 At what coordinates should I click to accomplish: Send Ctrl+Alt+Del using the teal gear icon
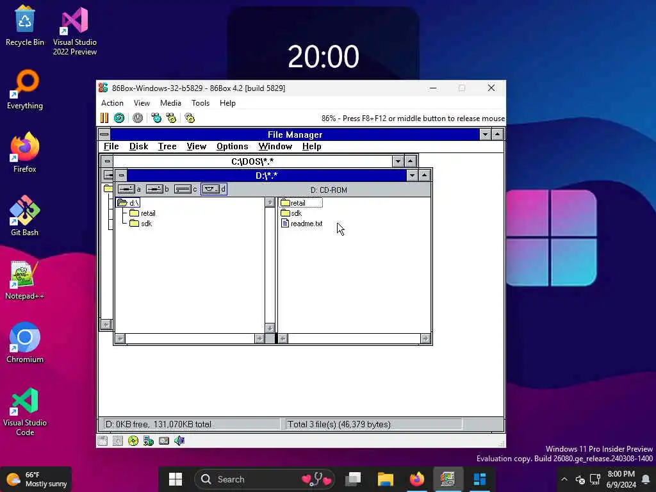click(x=156, y=118)
